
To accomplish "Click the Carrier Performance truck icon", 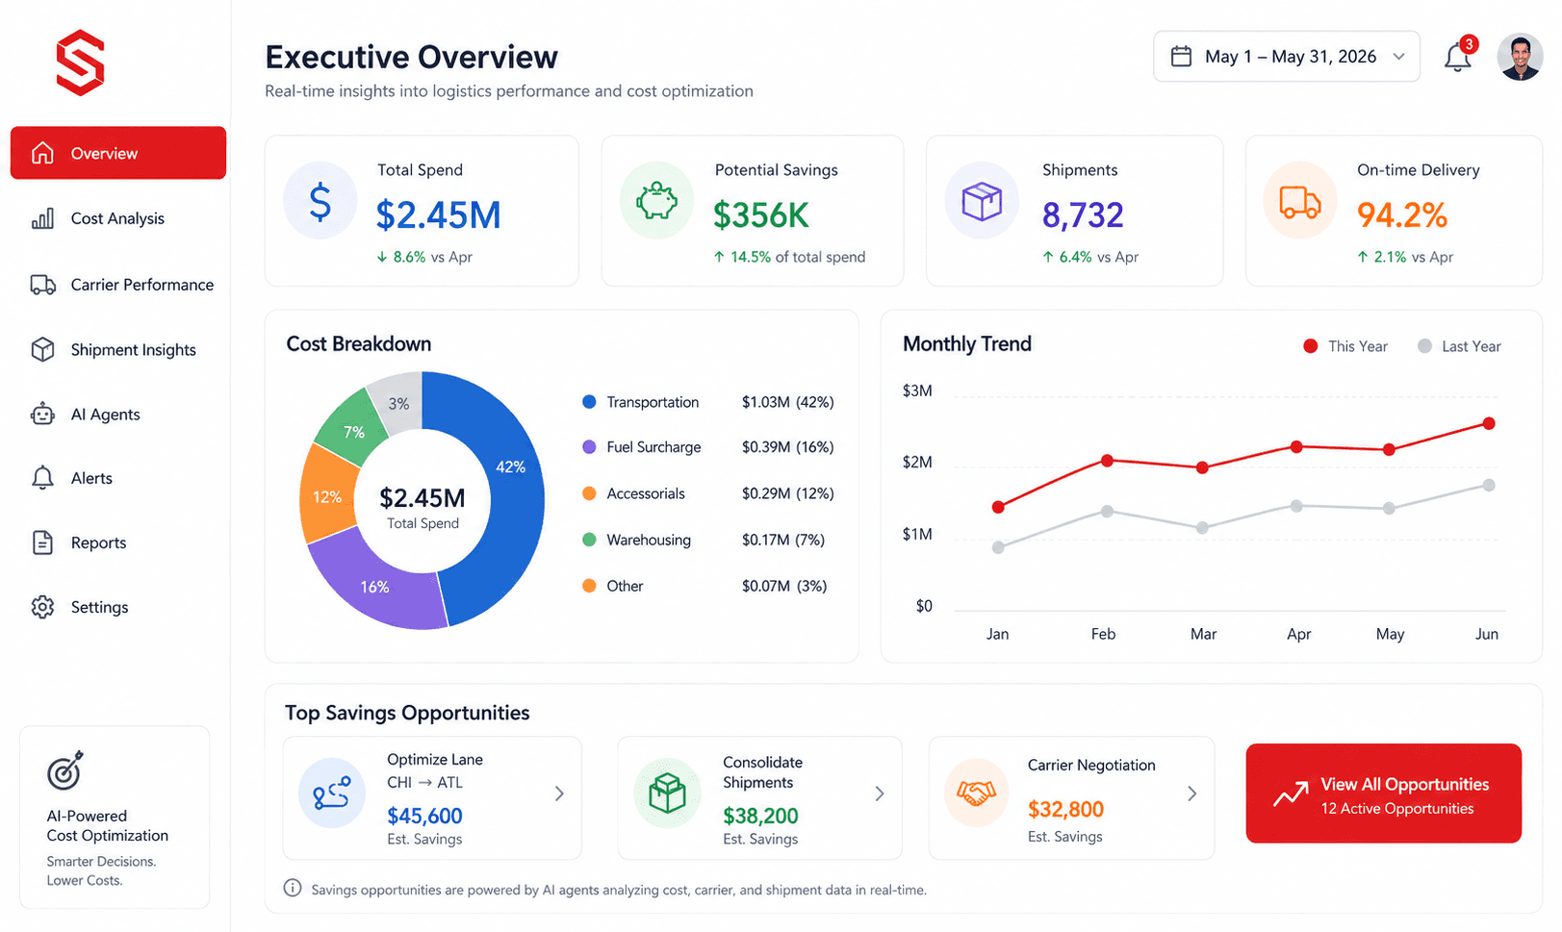I will click(43, 285).
